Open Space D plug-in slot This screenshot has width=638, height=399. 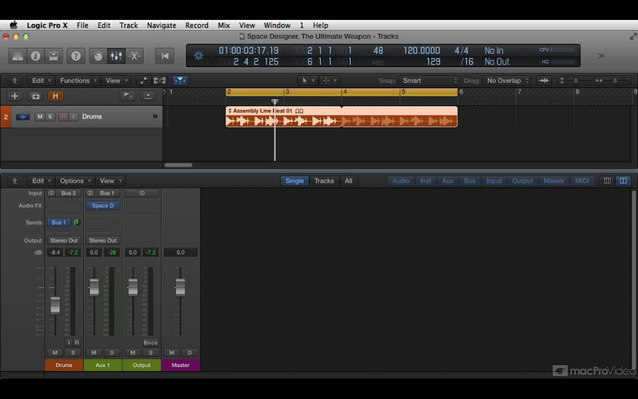point(103,205)
